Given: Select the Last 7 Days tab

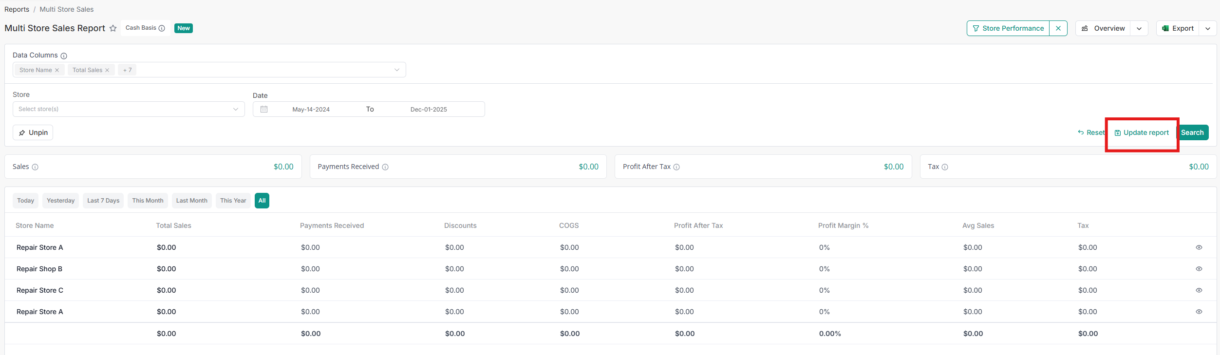Looking at the screenshot, I should 103,201.
